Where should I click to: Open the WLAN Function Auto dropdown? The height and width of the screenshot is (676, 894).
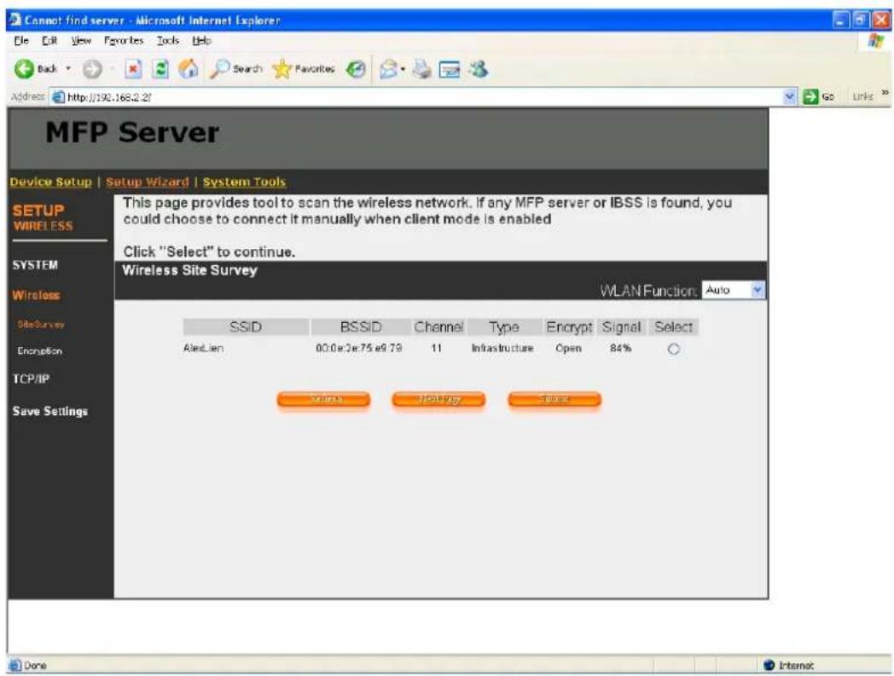coord(733,290)
